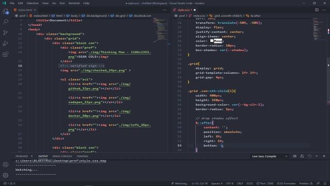Click the errors and warnings status indicator
The width and height of the screenshot is (330, 186).
tap(9, 183)
